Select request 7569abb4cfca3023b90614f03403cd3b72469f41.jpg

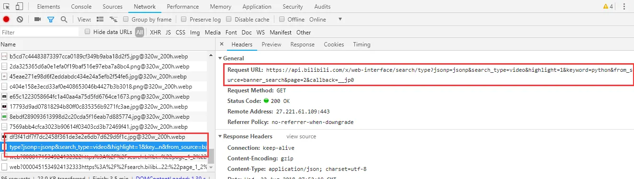click(x=104, y=126)
